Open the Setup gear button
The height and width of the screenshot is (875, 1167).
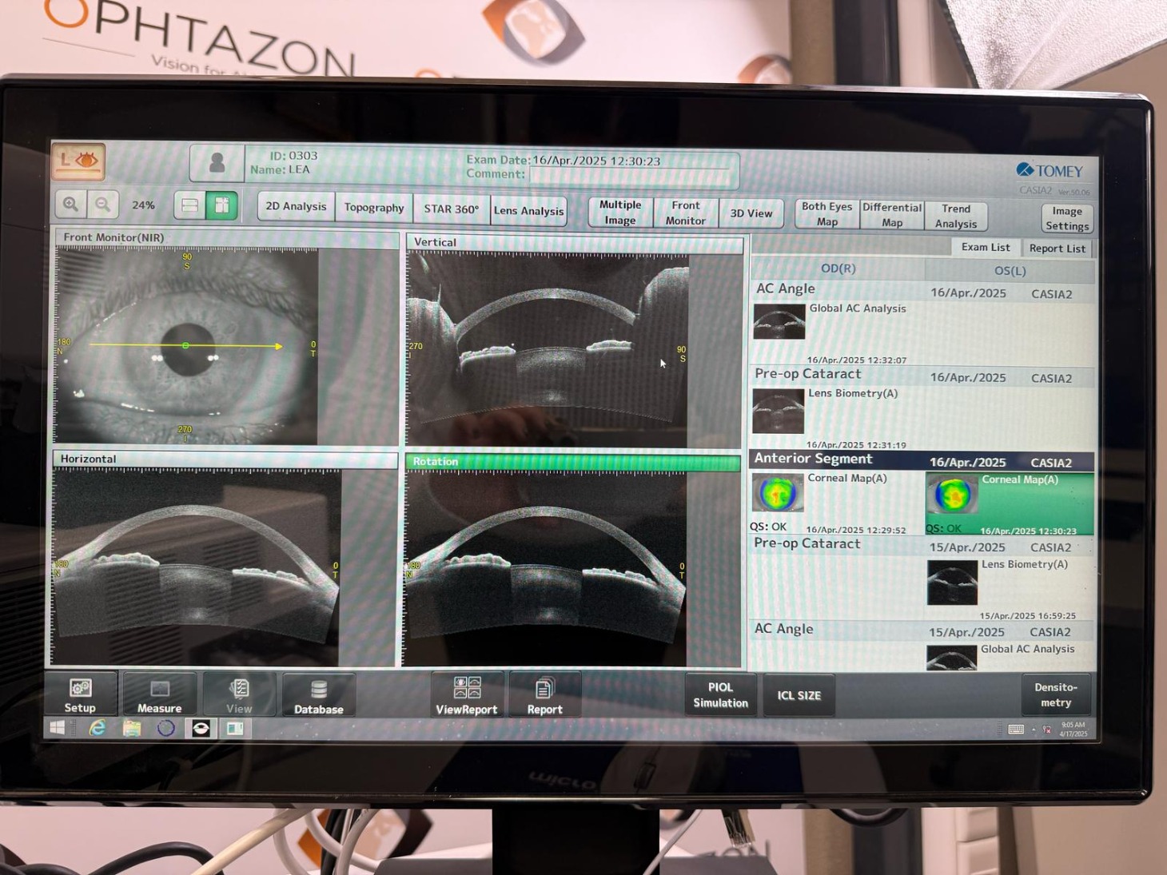coord(80,695)
